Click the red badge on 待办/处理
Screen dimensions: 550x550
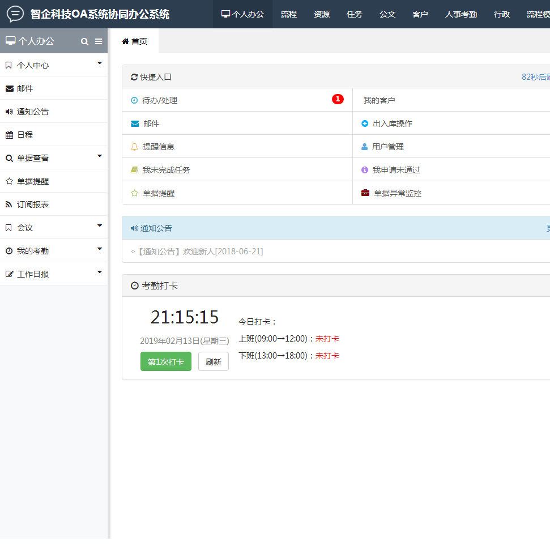pyautogui.click(x=338, y=100)
